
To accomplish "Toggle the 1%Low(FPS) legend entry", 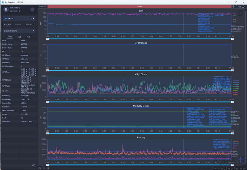I will pos(235,31).
